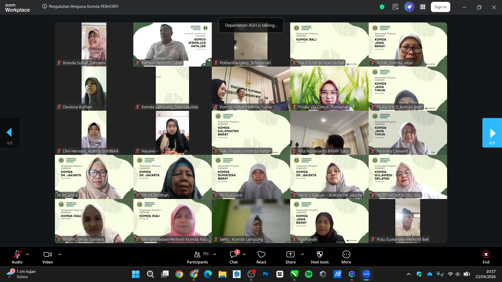
Task: Expand the video options chevron
Action: 60,254
